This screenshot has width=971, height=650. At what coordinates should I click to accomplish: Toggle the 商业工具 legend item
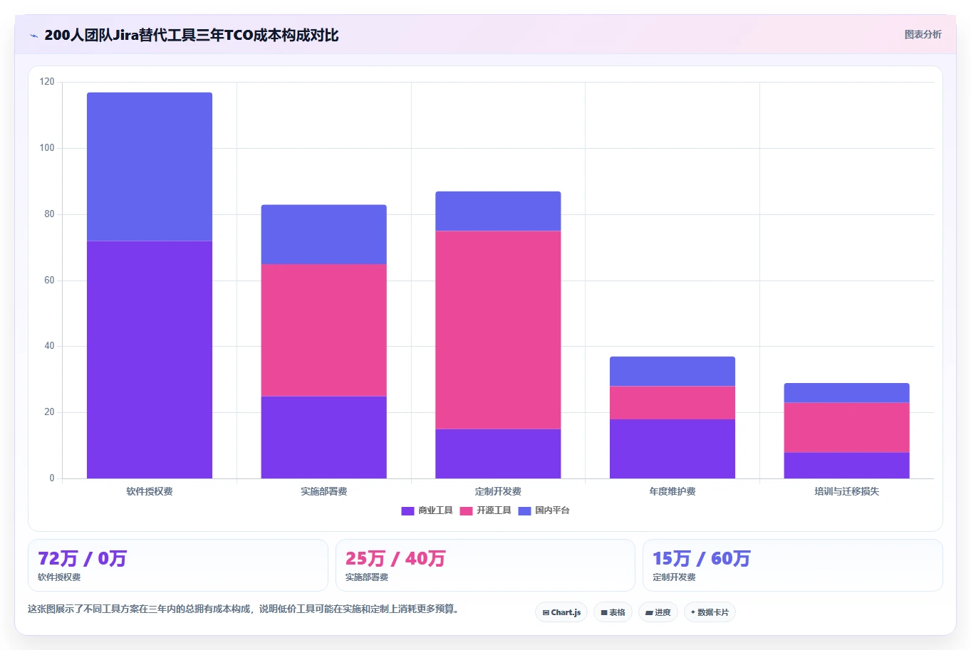pos(427,510)
